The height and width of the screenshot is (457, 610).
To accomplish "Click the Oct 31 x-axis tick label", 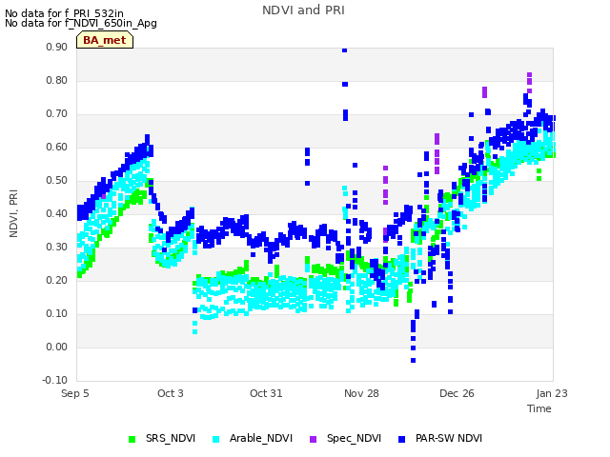I will (266, 393).
